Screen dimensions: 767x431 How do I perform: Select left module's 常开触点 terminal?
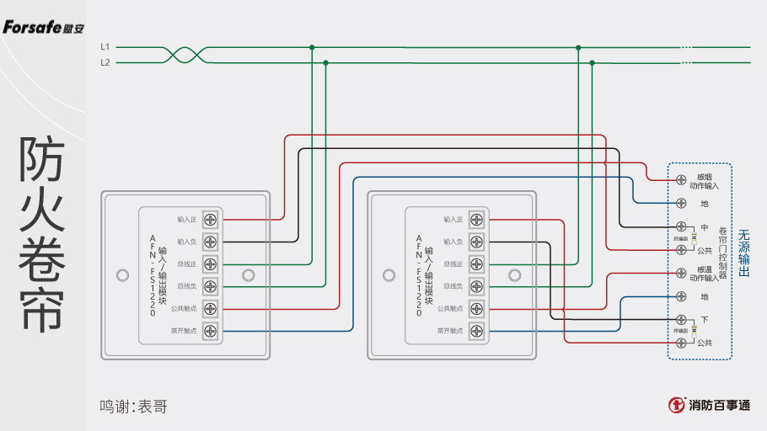pos(210,331)
